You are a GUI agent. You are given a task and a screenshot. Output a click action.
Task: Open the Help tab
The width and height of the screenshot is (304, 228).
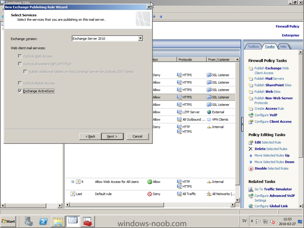point(283,47)
